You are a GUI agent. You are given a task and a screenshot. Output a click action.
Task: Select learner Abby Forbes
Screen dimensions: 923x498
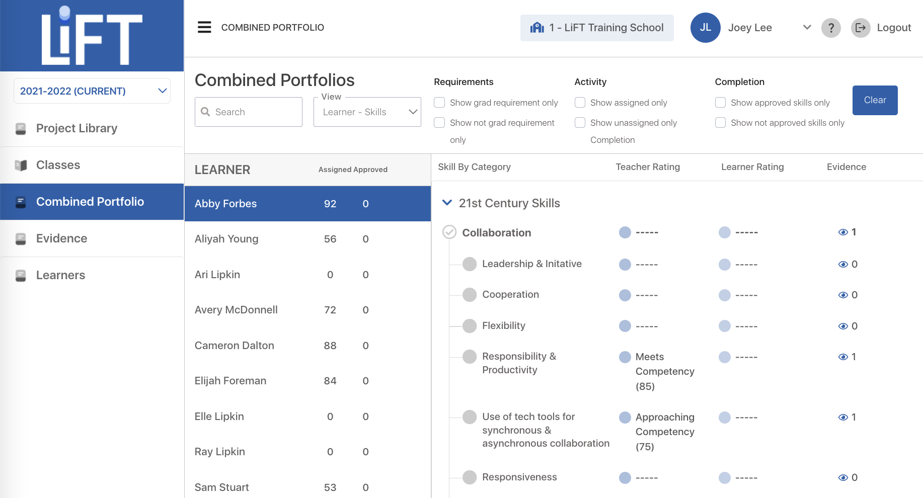[x=307, y=204]
